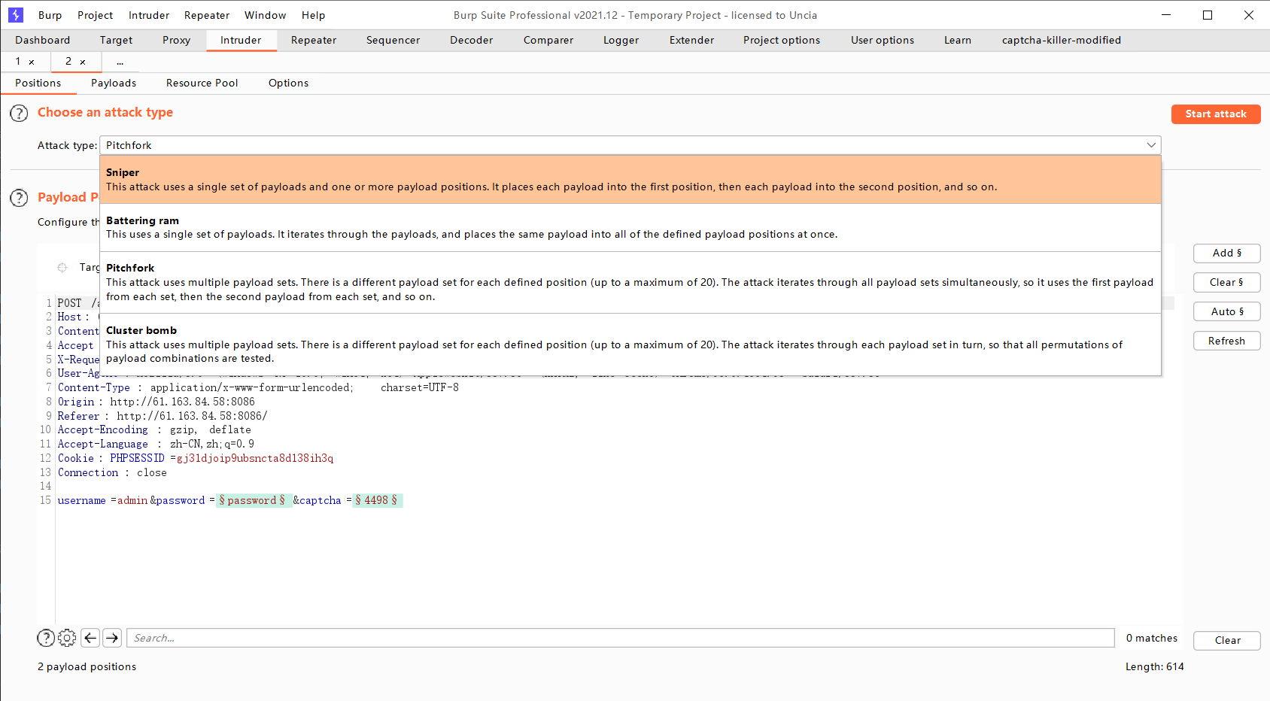Click the Clear search button
1270x701 pixels.
pyautogui.click(x=1227, y=640)
